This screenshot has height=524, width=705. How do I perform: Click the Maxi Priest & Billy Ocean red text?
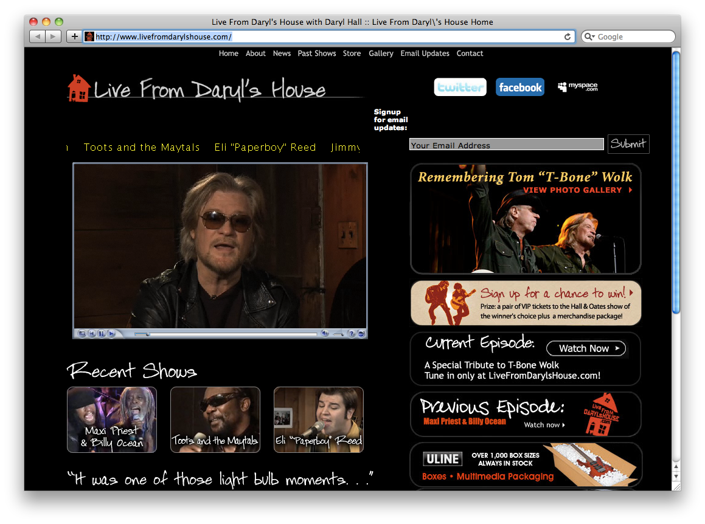point(465,421)
